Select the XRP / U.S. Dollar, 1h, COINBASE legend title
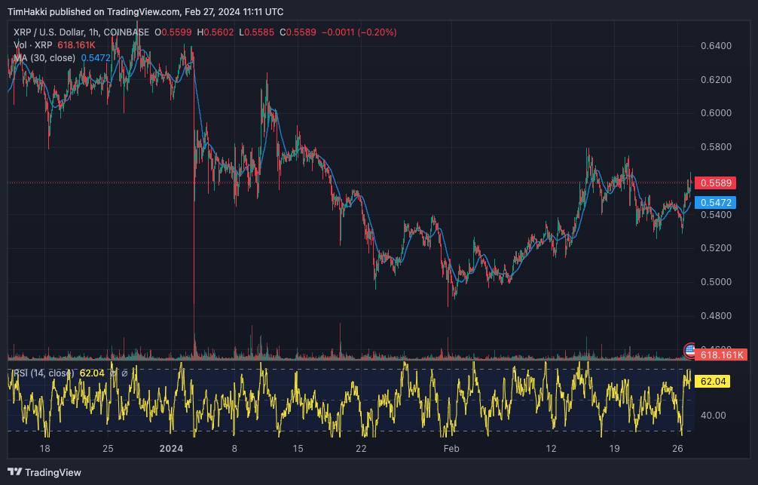Screen dimensions: 758x485 pos(81,32)
